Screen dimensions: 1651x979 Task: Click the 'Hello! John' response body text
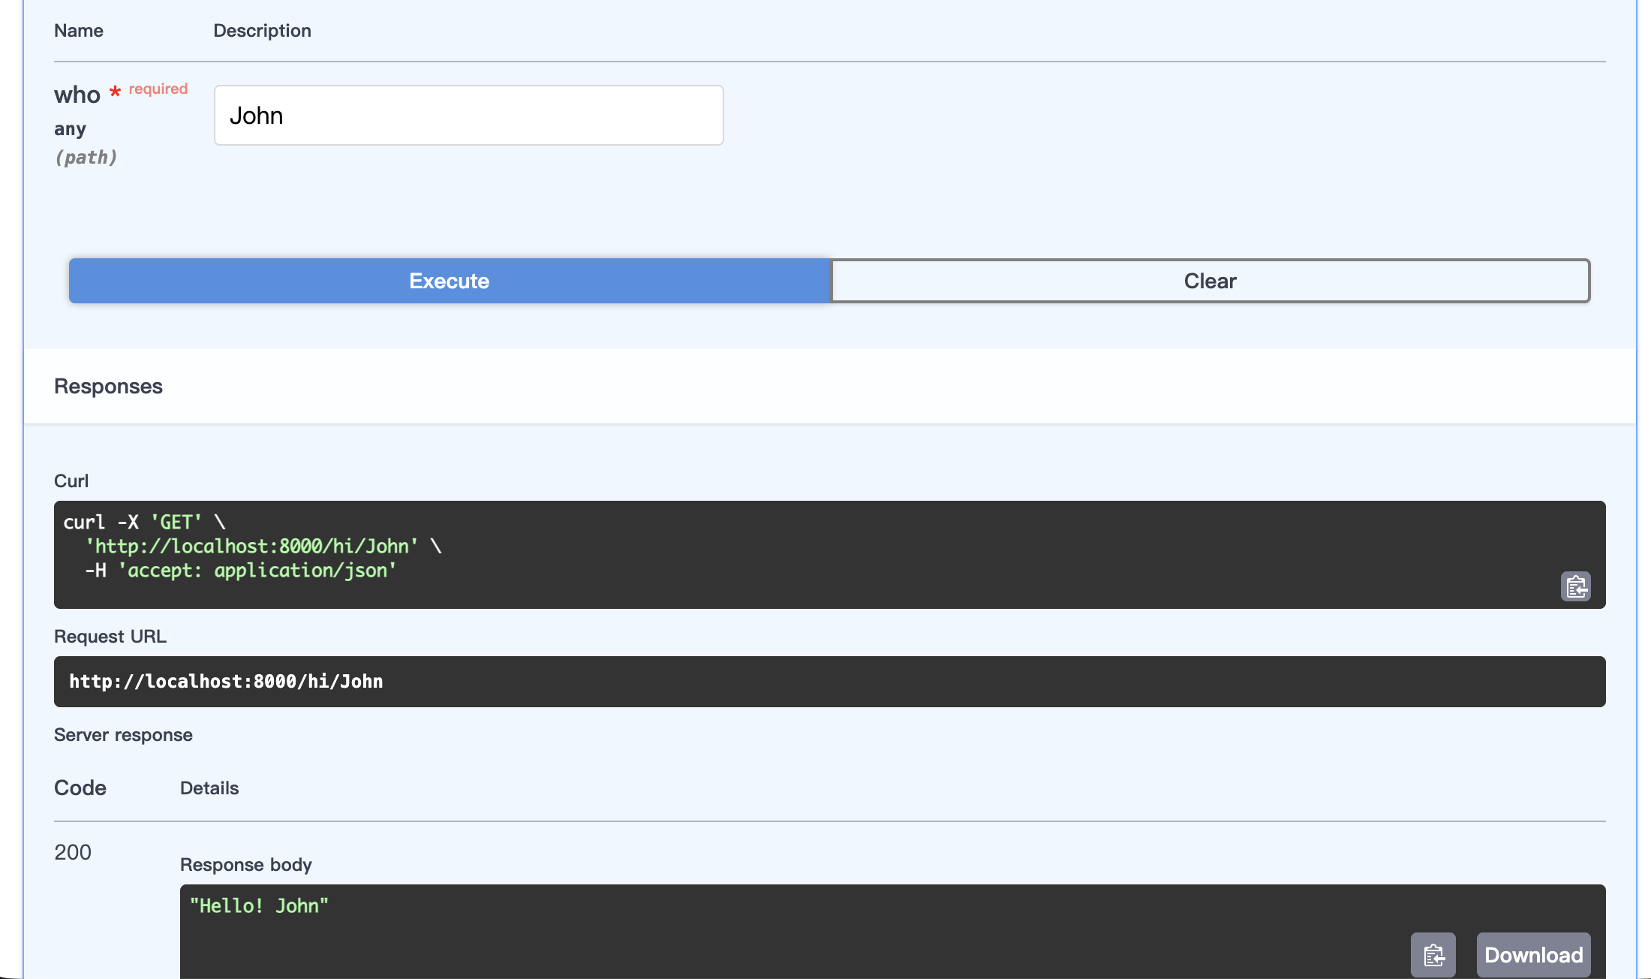[x=258, y=906]
